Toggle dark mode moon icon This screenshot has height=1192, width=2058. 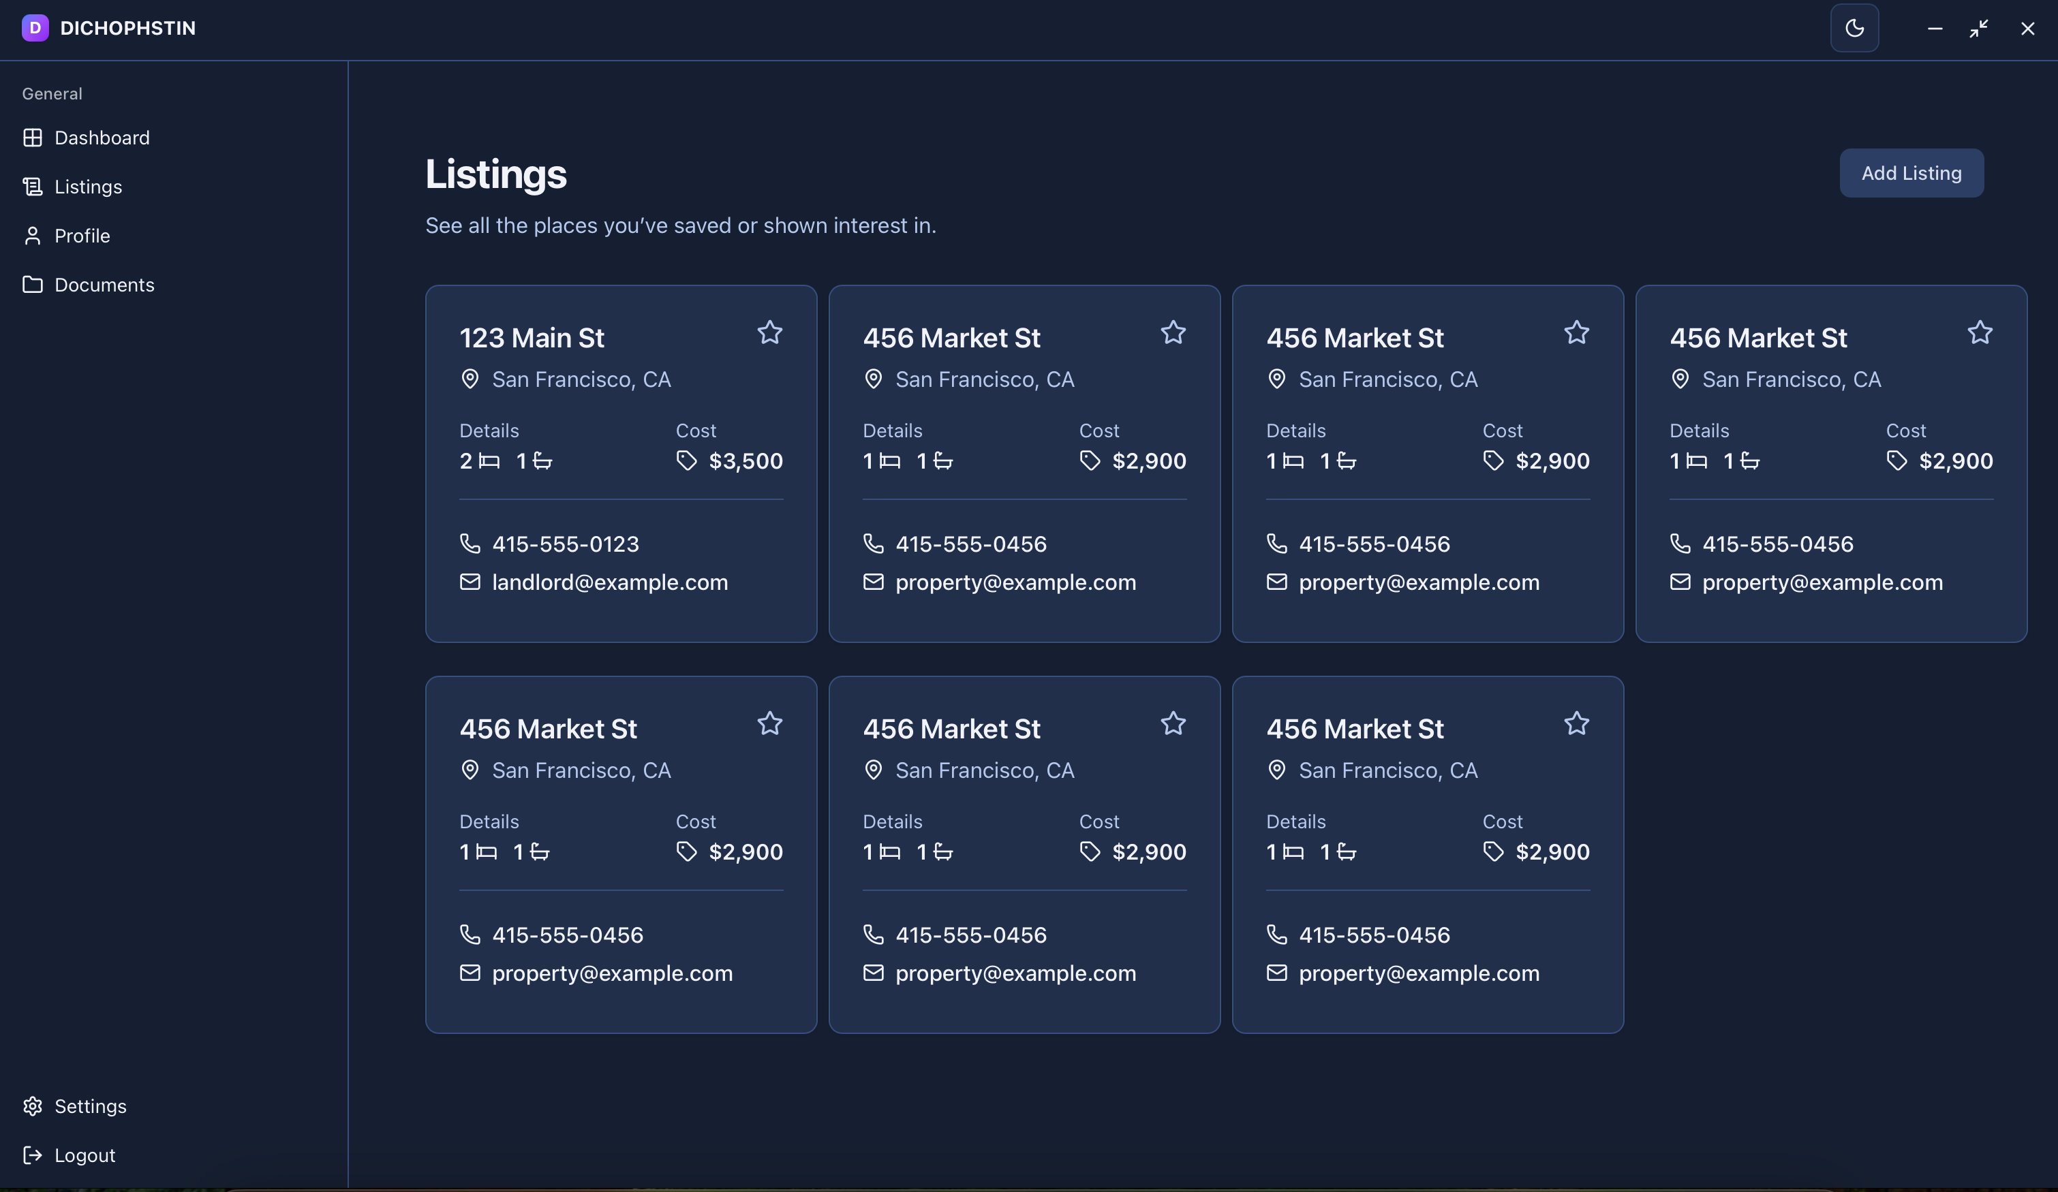click(x=1854, y=28)
